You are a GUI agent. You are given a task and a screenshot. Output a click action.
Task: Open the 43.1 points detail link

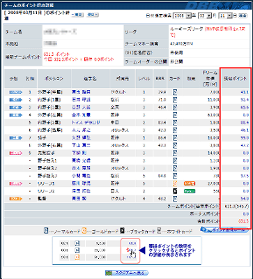(245, 92)
